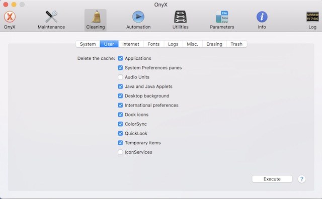This screenshot has width=322, height=199.
Task: Open the Info icon
Action: (262, 17)
